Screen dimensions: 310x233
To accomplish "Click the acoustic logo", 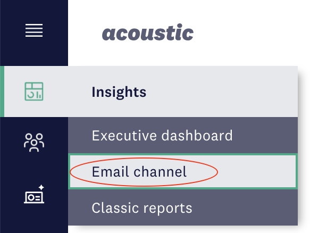I will [x=148, y=32].
